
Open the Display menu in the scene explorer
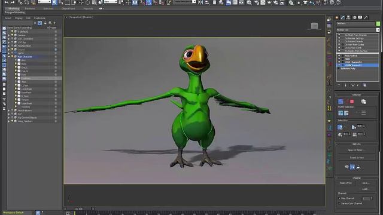(x=19, y=18)
